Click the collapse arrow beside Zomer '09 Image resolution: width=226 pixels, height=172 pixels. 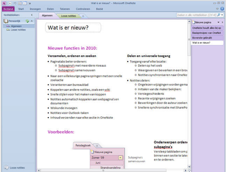click(x=120, y=158)
